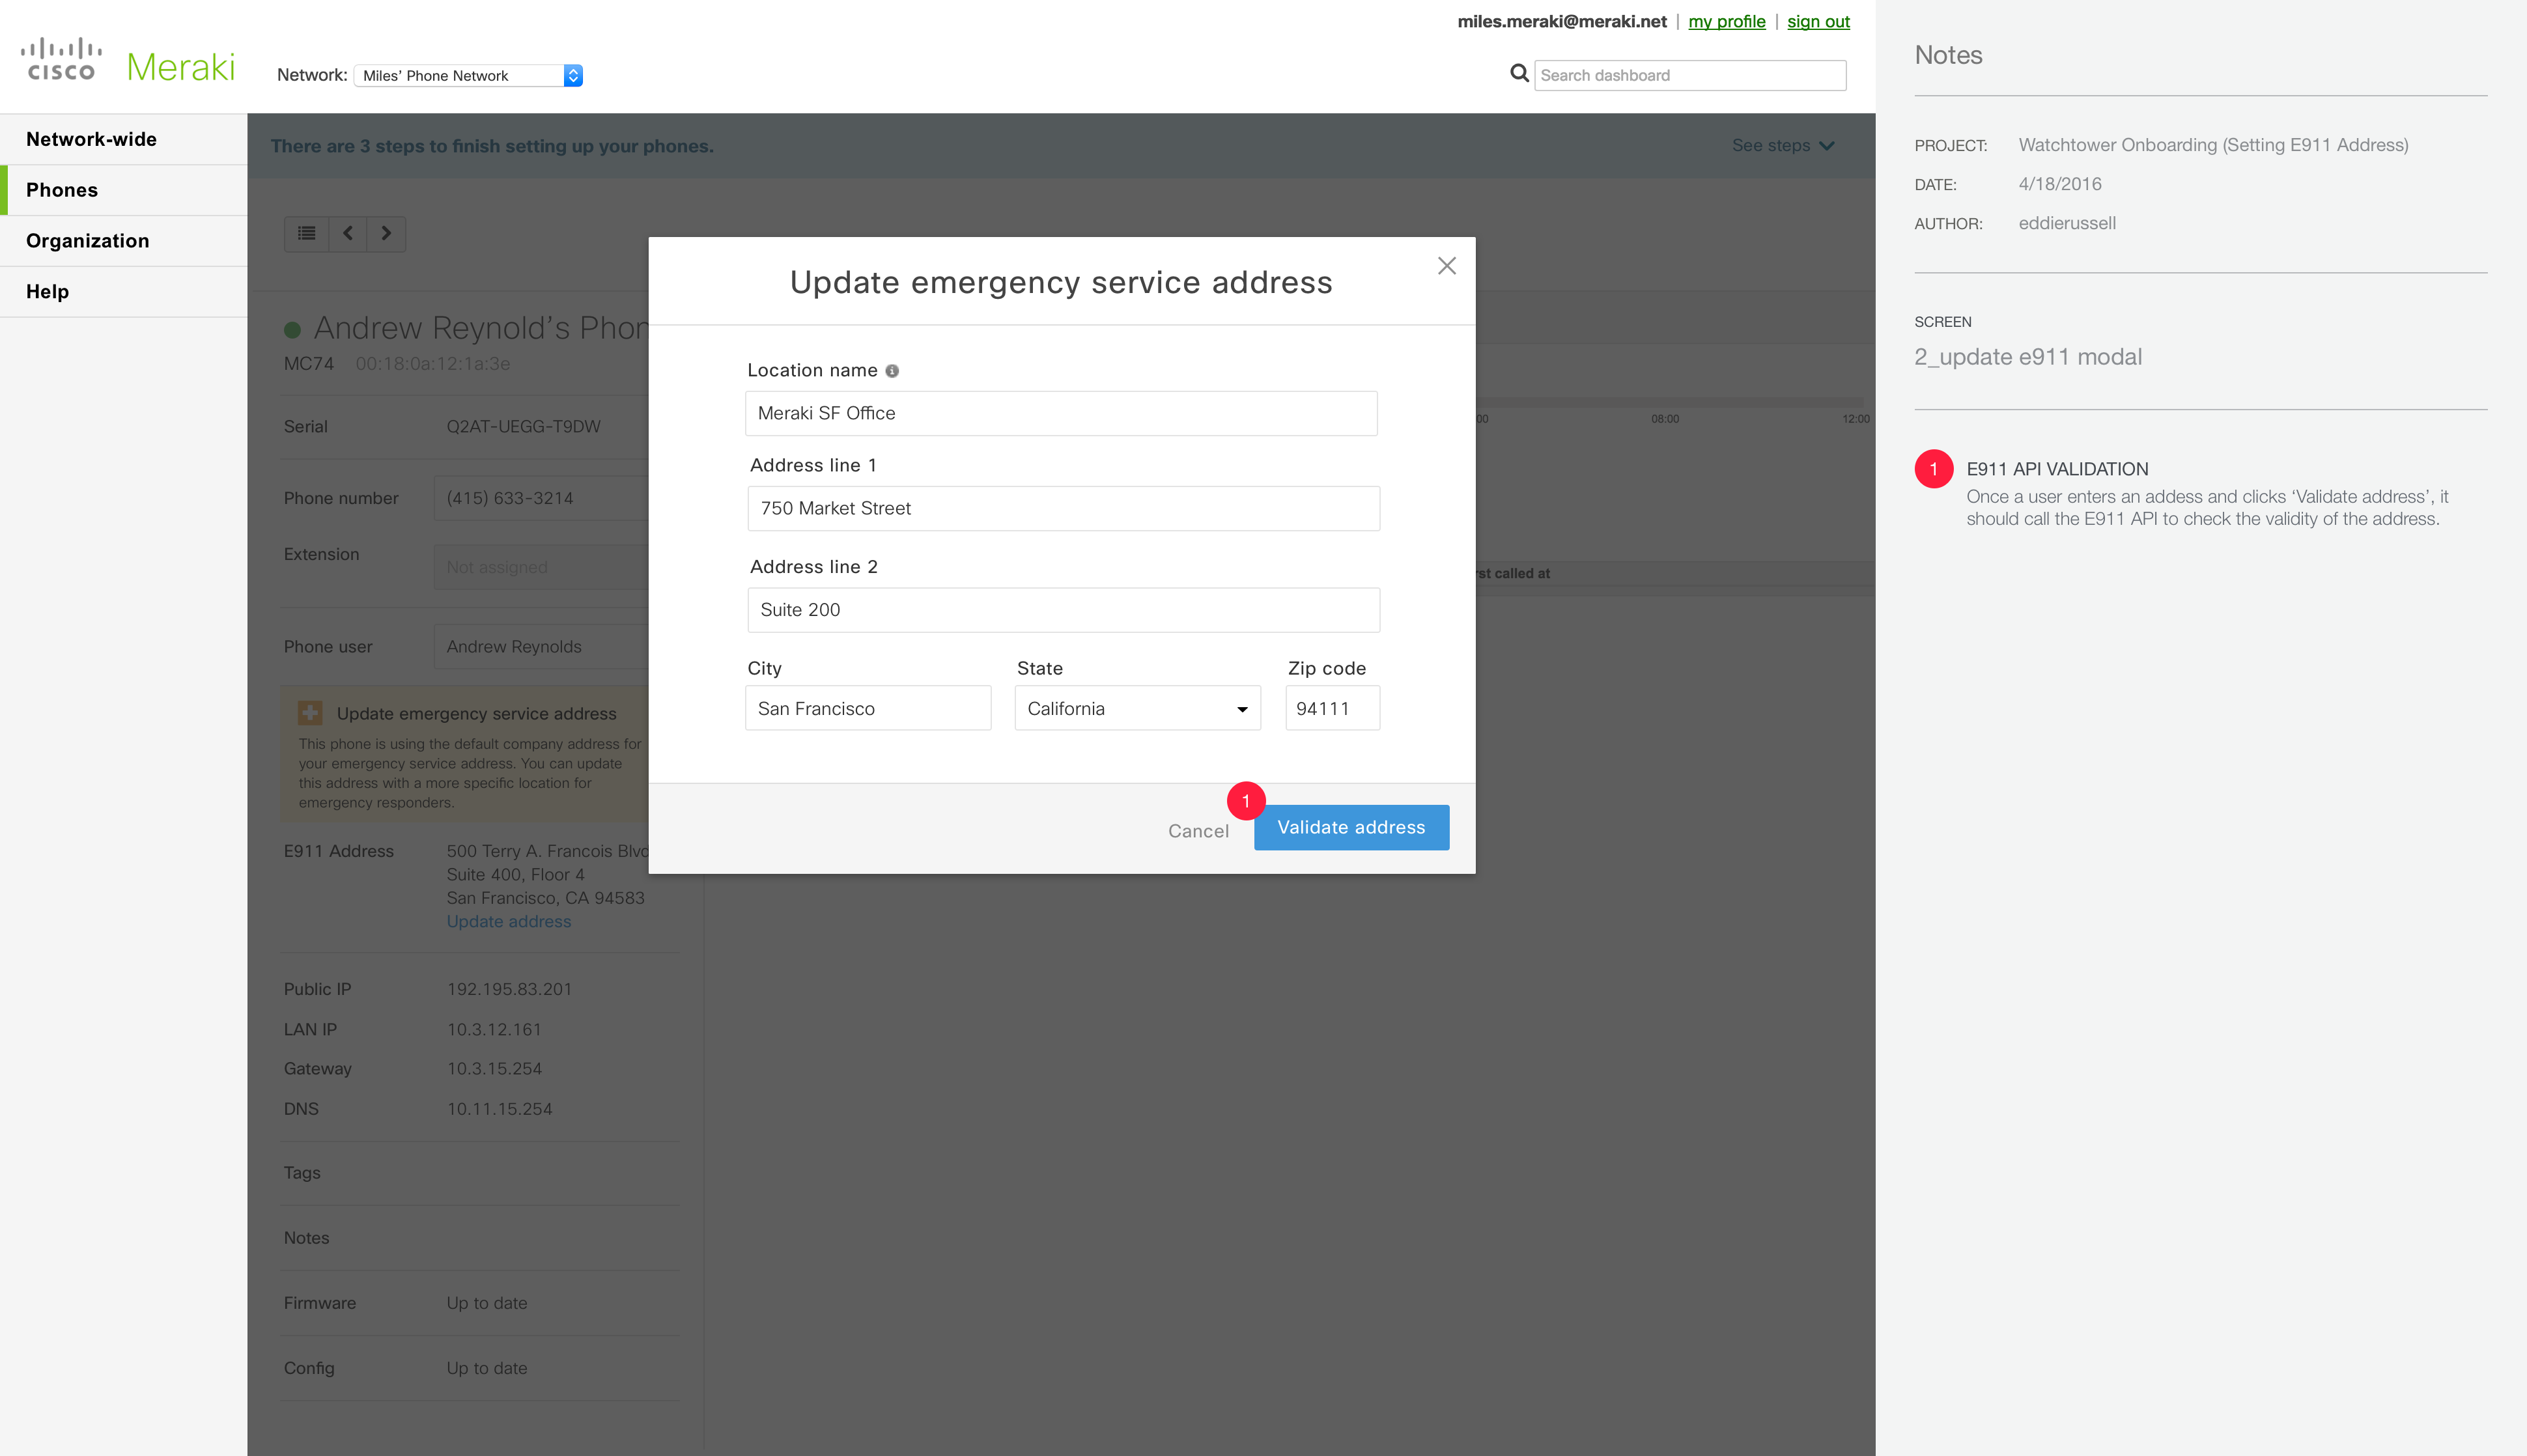This screenshot has width=2527, height=1456.
Task: Go to previous phone arrow
Action: [x=348, y=233]
